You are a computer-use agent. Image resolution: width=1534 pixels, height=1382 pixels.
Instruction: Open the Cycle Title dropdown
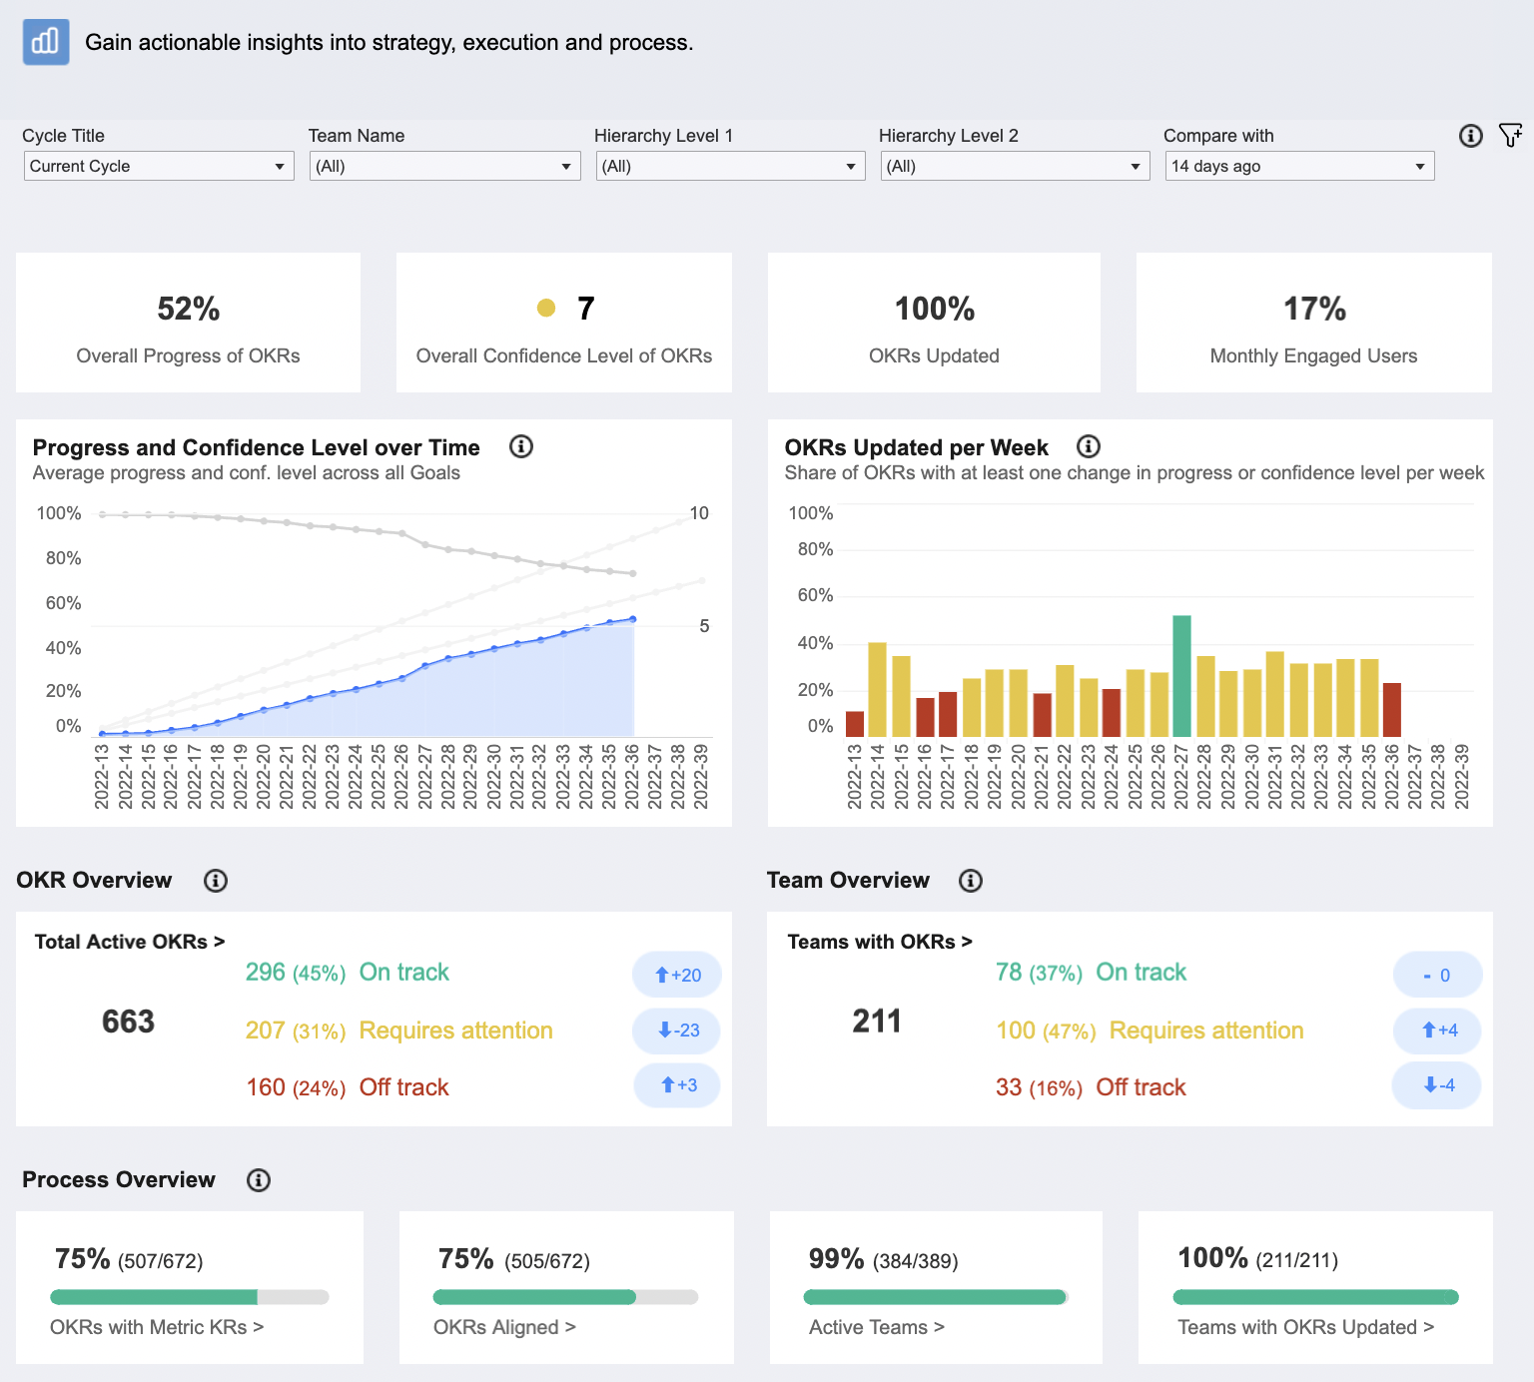(158, 166)
